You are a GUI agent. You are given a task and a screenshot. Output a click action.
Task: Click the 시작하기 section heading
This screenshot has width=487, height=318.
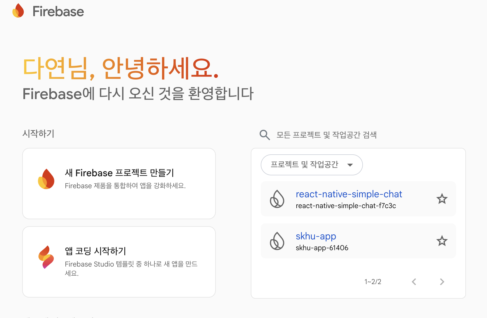(38, 134)
